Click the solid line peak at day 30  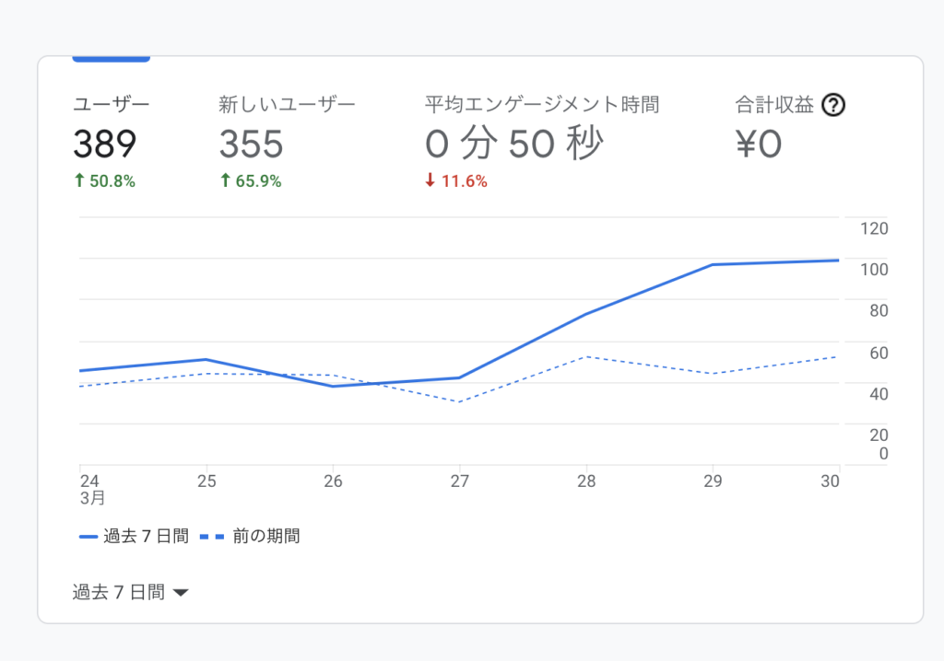coord(838,261)
